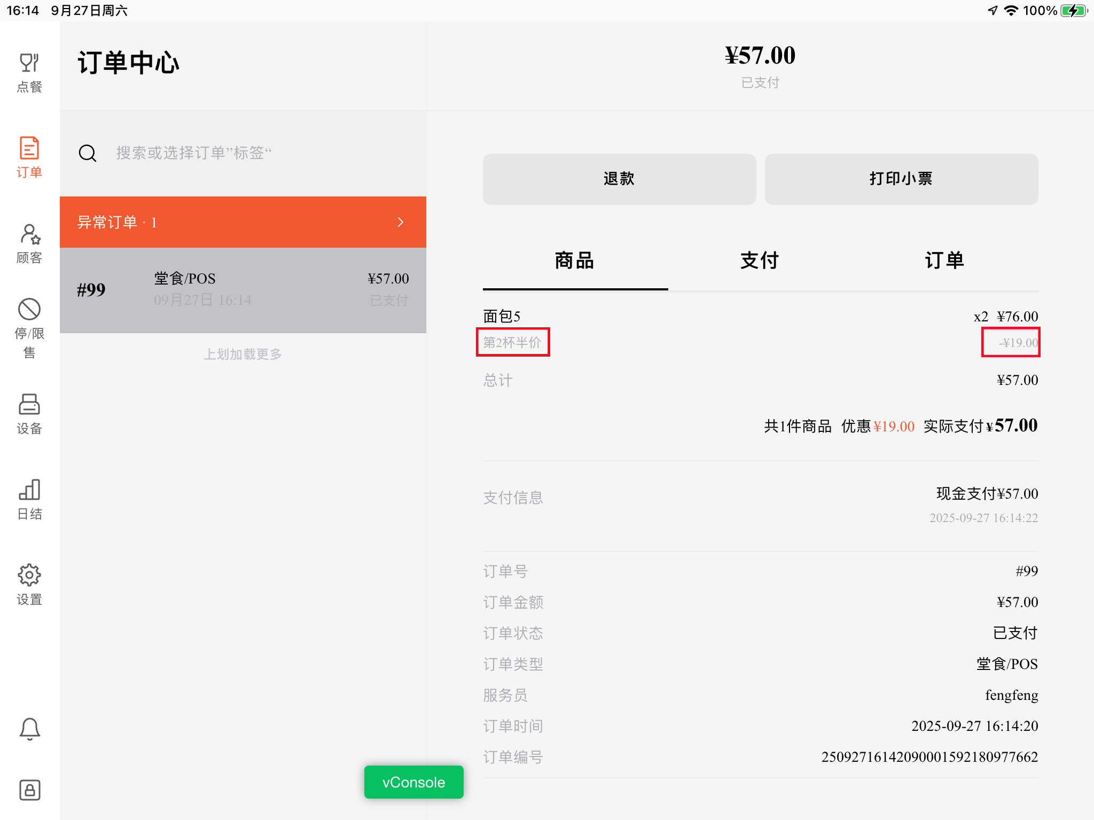
Task: Switch to the 订单 detail tab
Action: (x=944, y=261)
